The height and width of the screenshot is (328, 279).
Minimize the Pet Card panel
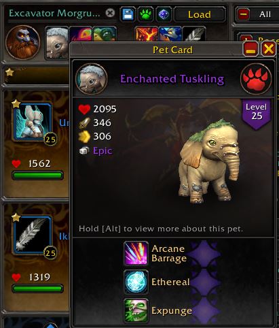coord(250,49)
